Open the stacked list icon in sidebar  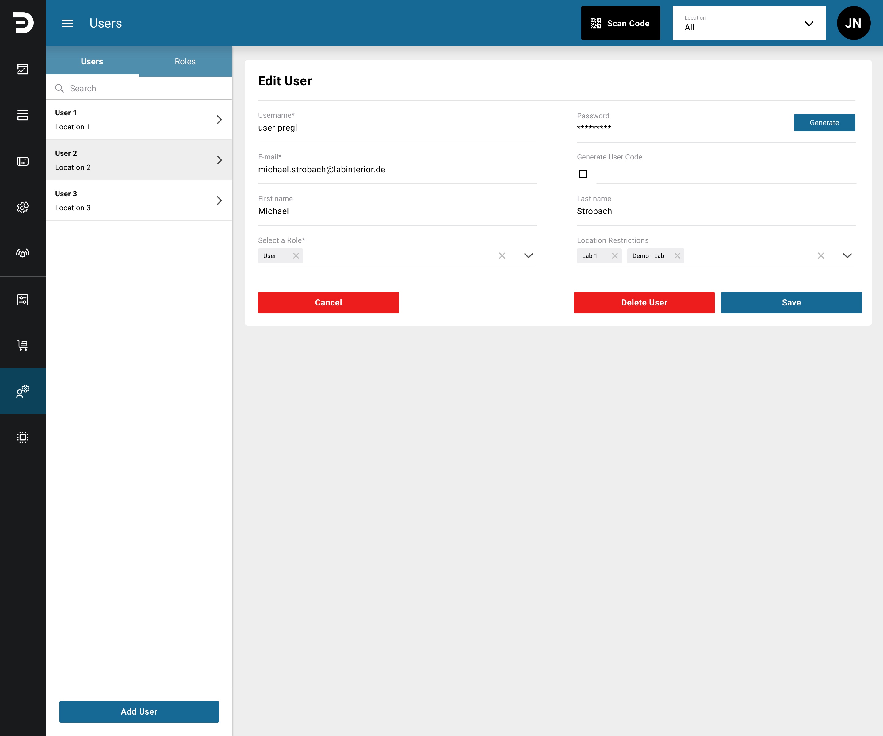(23, 115)
